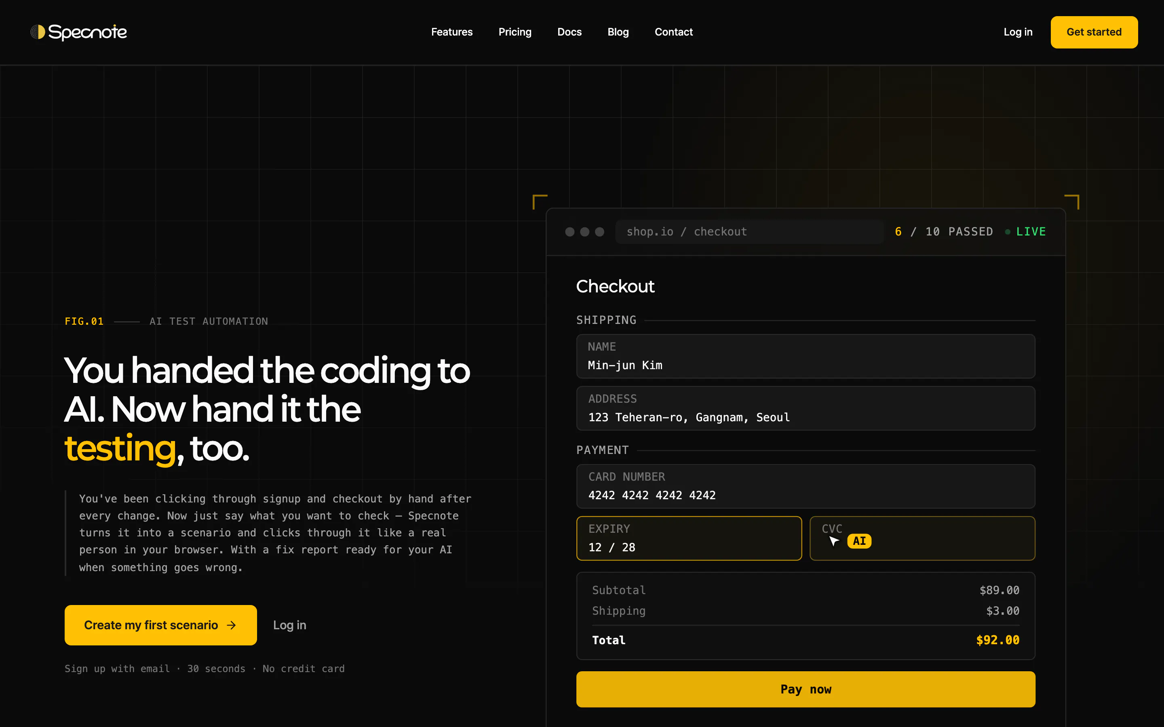Click the first gray window dot
Image resolution: width=1164 pixels, height=727 pixels.
click(x=570, y=232)
